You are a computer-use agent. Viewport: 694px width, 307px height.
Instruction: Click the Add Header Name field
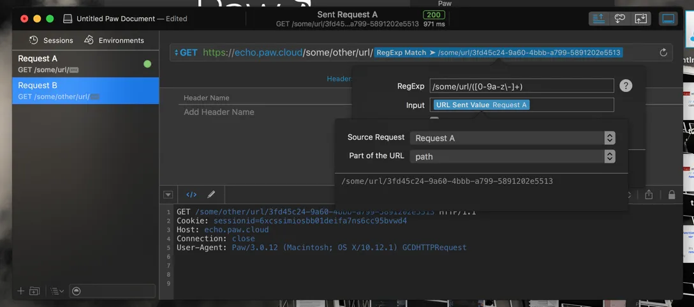pyautogui.click(x=219, y=112)
